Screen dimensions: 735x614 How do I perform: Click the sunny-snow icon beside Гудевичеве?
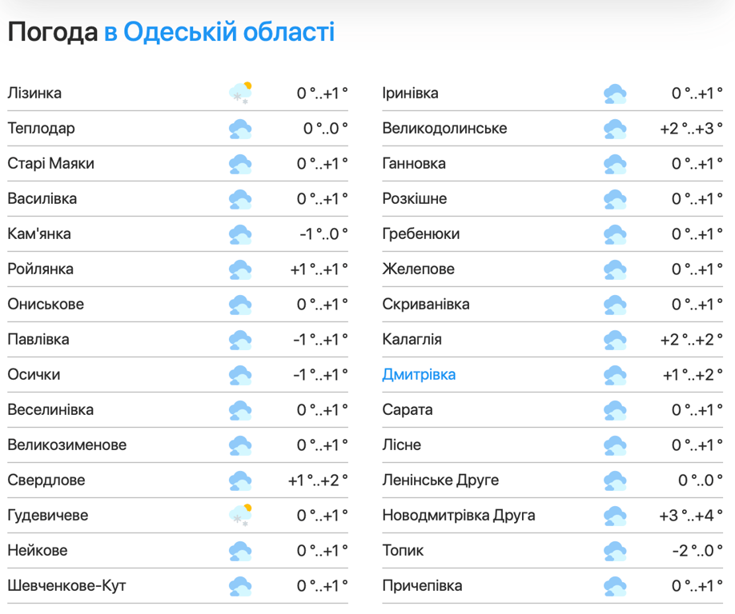pos(240,516)
